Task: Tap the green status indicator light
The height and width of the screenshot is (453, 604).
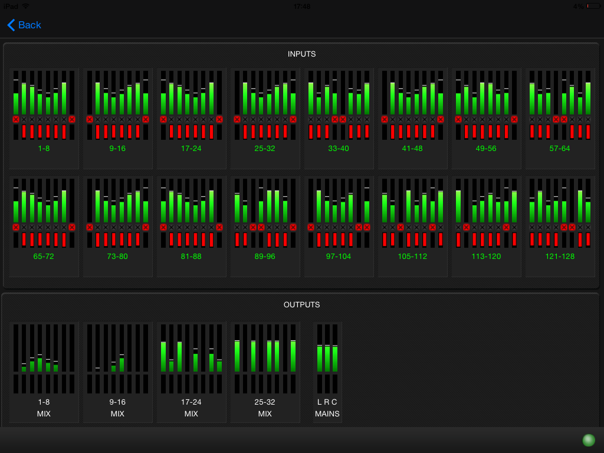Action: coord(588,440)
